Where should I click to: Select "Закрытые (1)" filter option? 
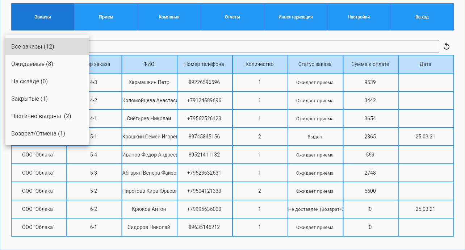[47, 99]
